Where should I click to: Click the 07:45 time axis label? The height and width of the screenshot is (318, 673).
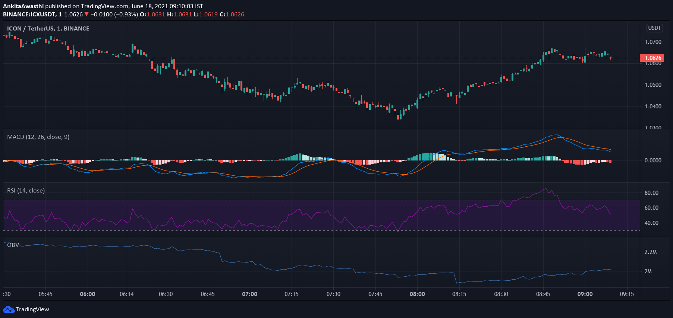pos(375,294)
